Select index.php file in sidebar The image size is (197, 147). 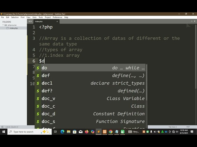pyautogui.click(x=14, y=28)
